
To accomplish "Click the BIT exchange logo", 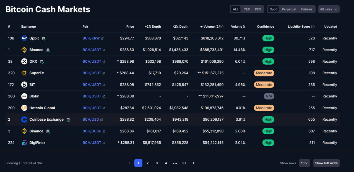I will (x=24, y=85).
